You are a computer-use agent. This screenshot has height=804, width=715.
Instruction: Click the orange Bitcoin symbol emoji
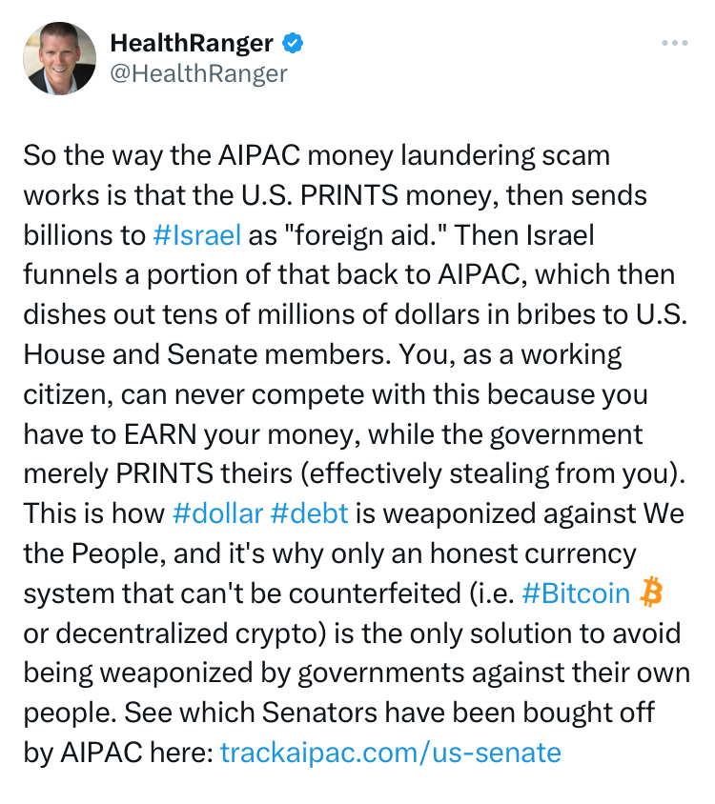coord(651,593)
